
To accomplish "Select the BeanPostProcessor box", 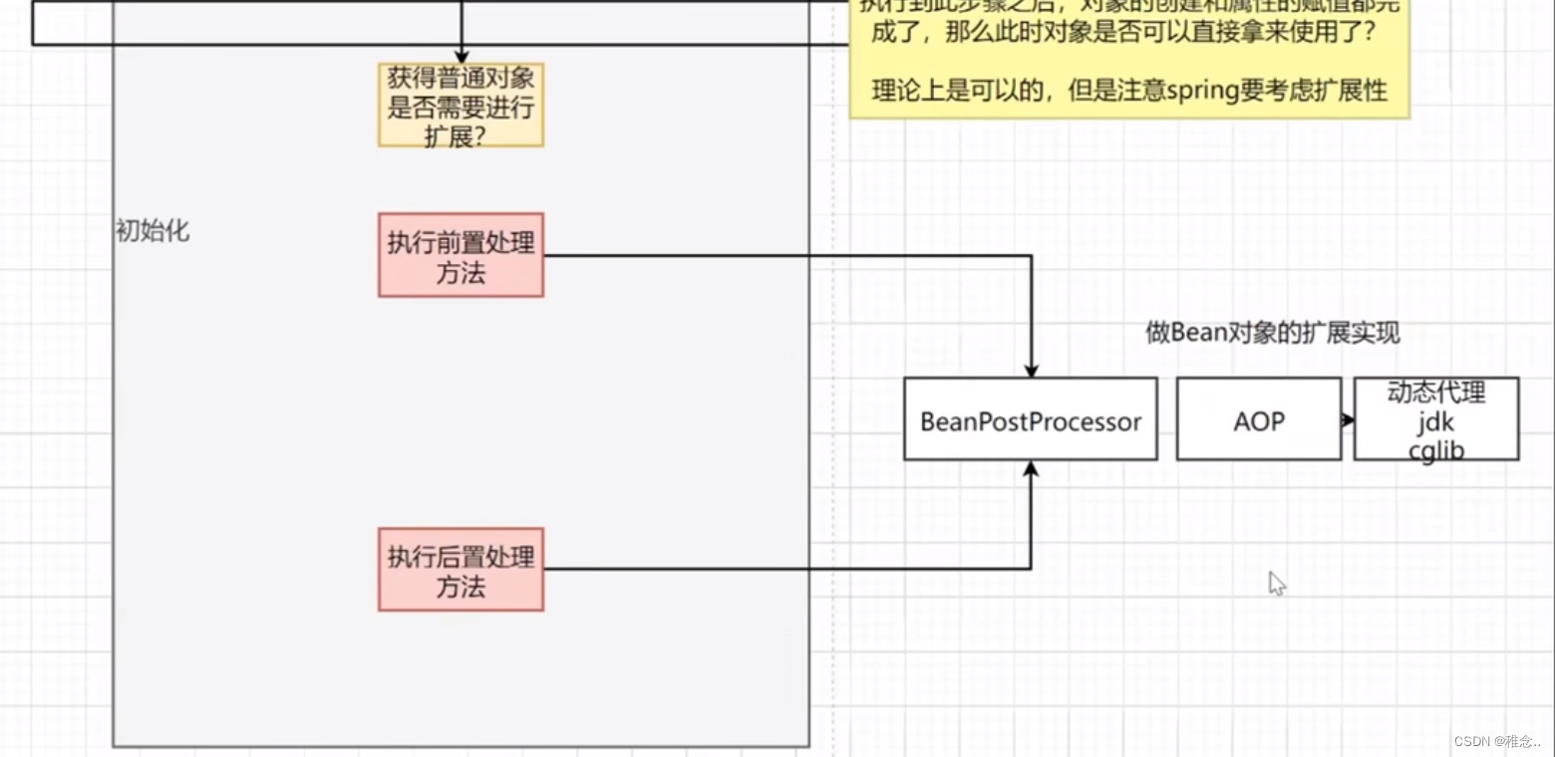I will pos(1031,418).
